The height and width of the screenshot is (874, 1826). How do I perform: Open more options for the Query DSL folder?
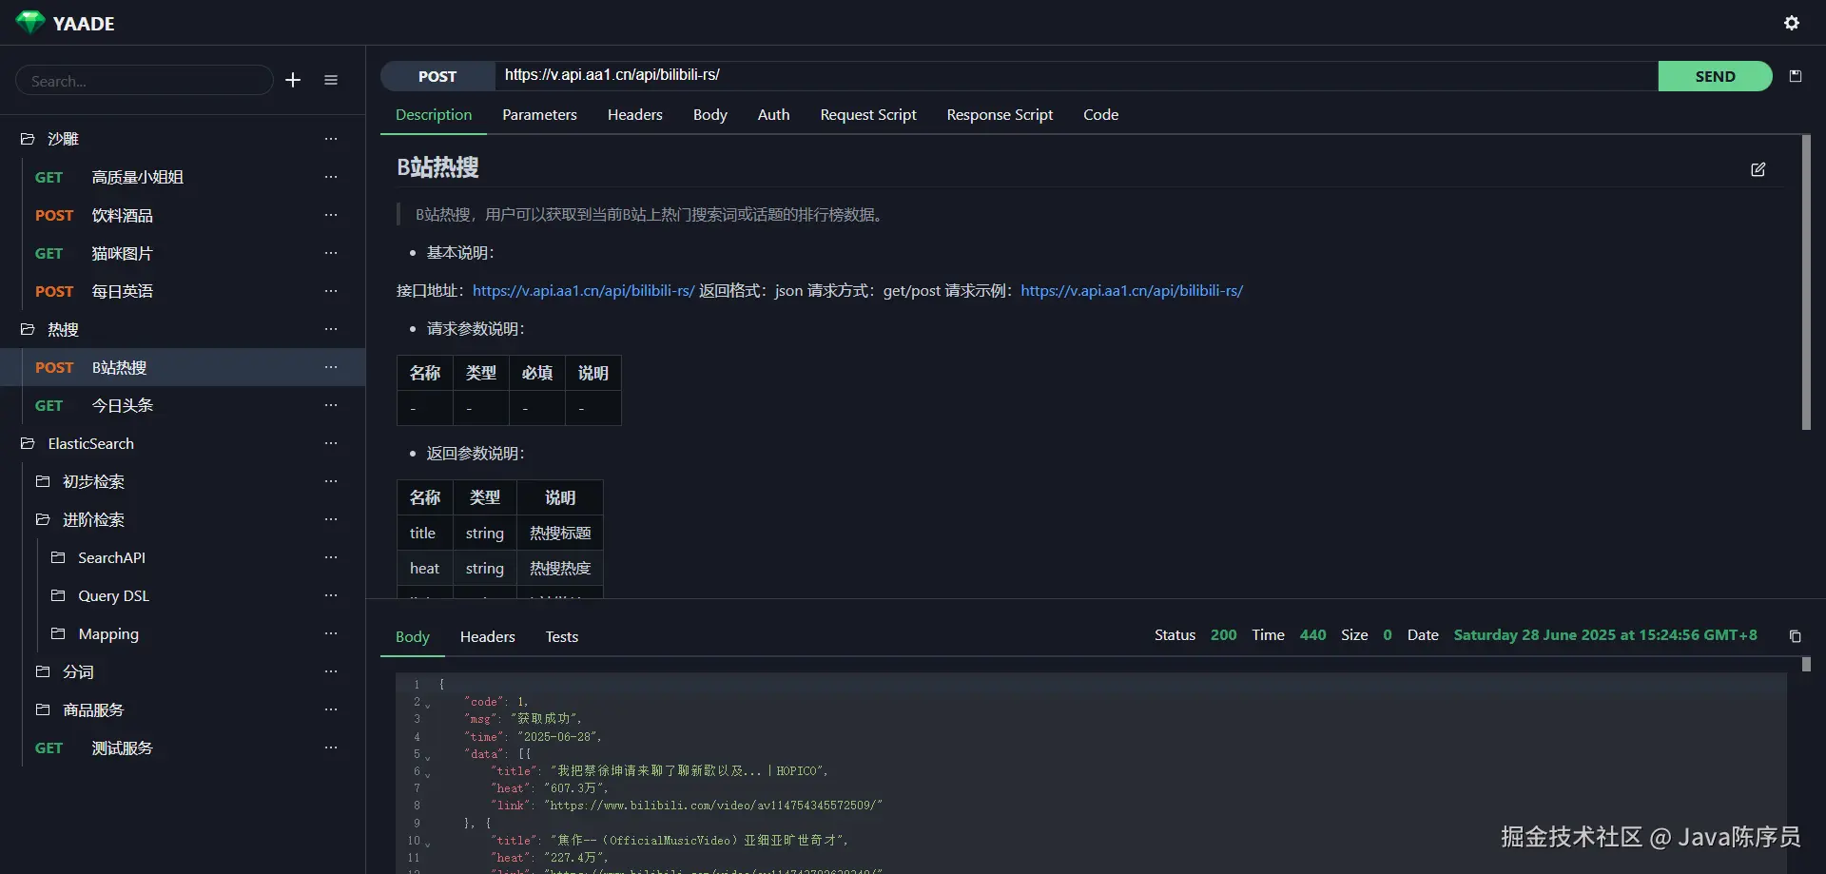(x=331, y=595)
